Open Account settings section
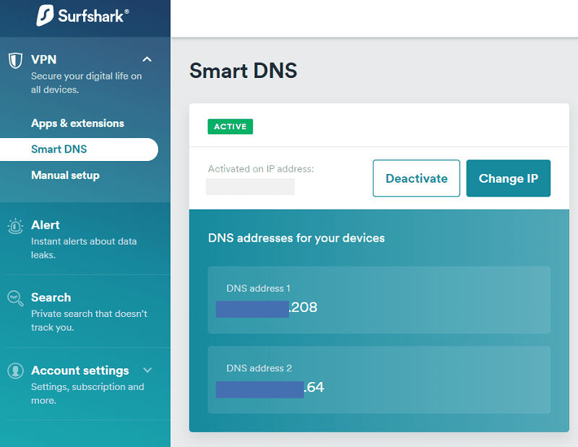The width and height of the screenshot is (578, 447). tap(80, 370)
